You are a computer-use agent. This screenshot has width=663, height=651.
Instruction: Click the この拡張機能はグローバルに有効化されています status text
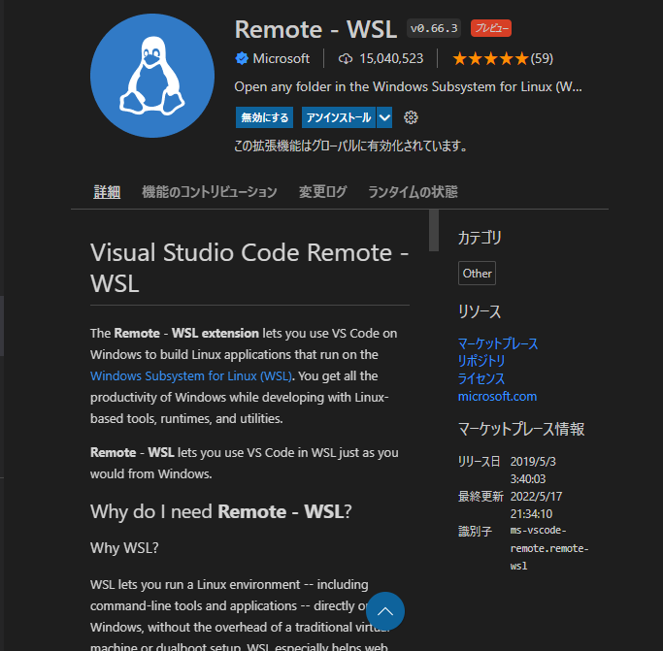coord(351,146)
